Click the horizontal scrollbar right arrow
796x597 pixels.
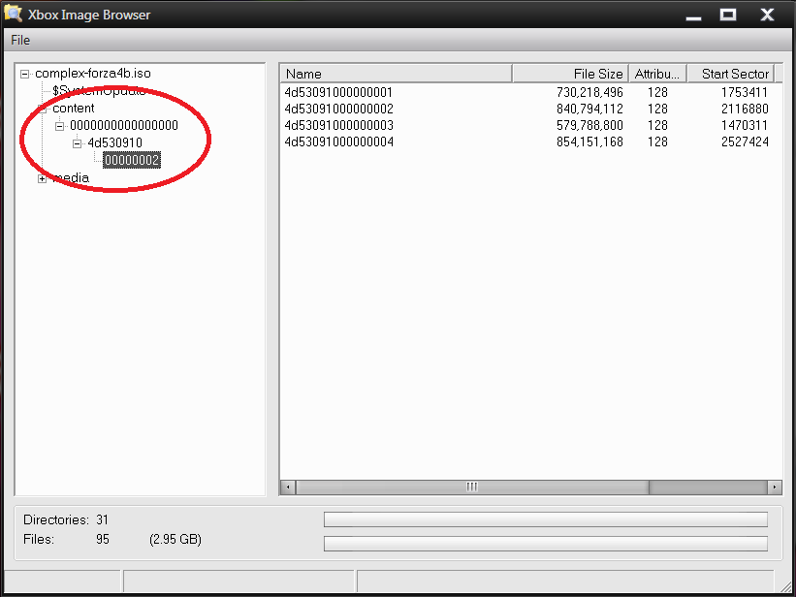(x=774, y=487)
